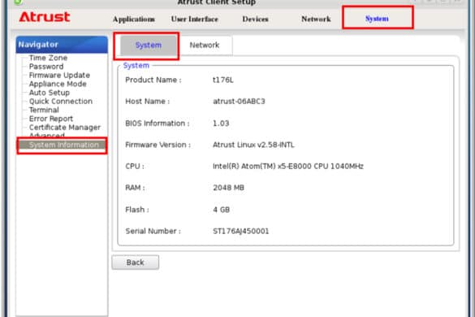Open Appliance Mode in Navigator
This screenshot has height=317, width=475.
click(x=58, y=84)
